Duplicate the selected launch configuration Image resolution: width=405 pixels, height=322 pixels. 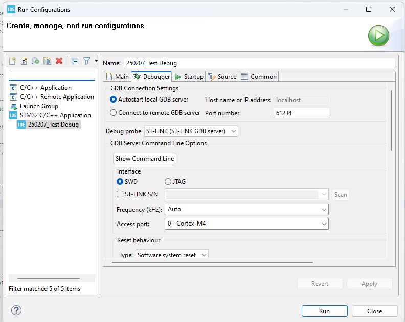pyautogui.click(x=47, y=61)
